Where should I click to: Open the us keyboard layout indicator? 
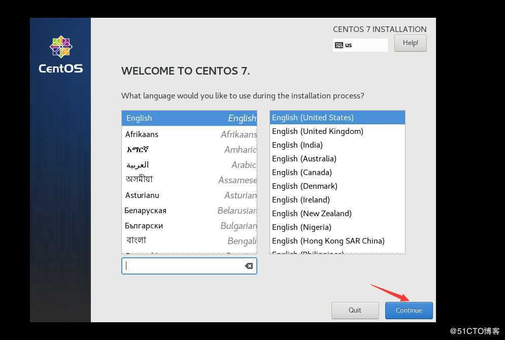point(360,45)
